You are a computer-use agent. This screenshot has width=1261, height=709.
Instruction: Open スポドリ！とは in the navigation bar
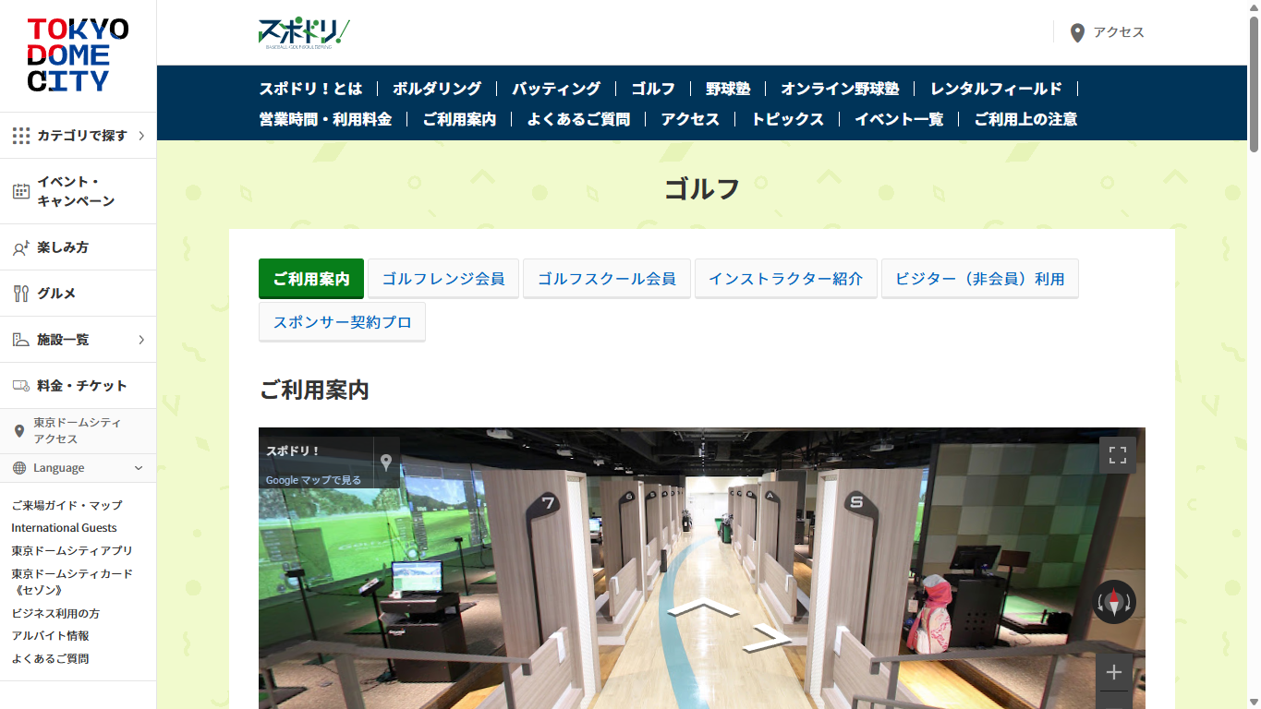pos(310,89)
